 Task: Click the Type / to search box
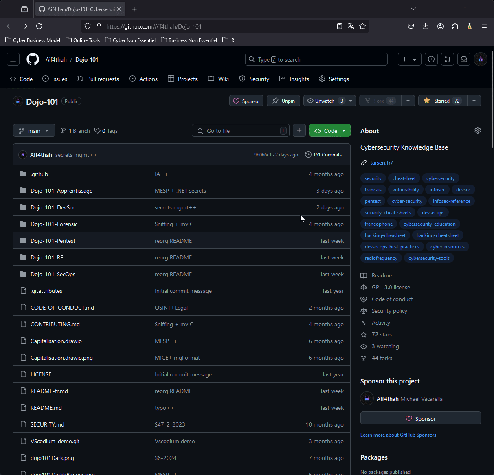(316, 59)
